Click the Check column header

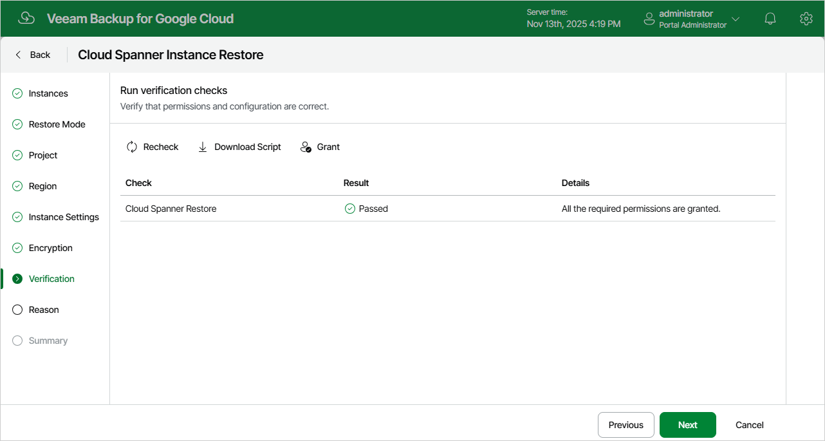[138, 183]
